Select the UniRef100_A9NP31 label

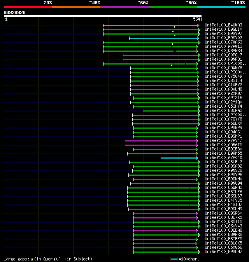pyautogui.click(x=223, y=59)
